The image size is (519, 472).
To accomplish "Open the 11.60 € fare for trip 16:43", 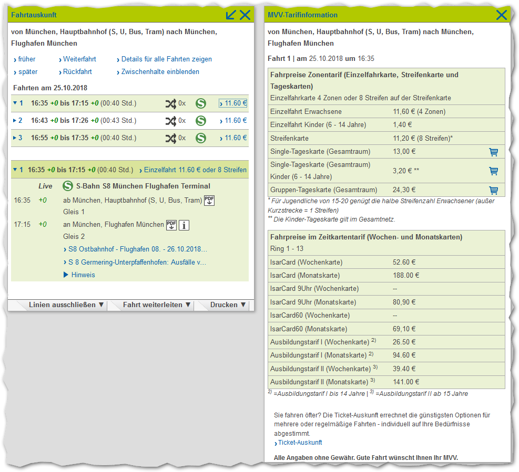I will (233, 120).
